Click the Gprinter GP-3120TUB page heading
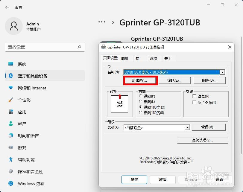Image resolution: width=243 pixels, height=192 pixels. 160,23
